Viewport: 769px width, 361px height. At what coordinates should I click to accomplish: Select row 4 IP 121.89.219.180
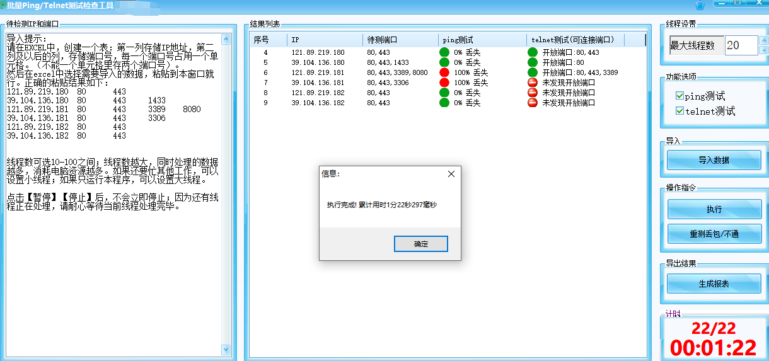(318, 53)
